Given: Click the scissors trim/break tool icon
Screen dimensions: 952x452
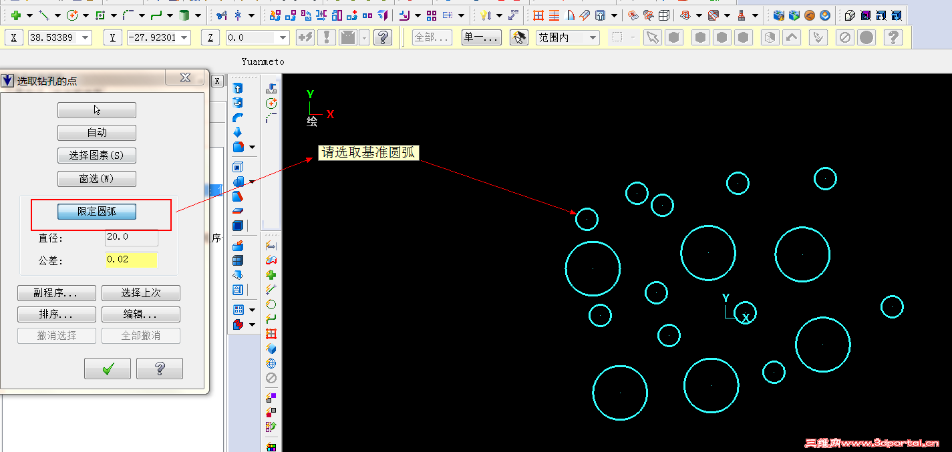Looking at the screenshot, I should (x=222, y=15).
